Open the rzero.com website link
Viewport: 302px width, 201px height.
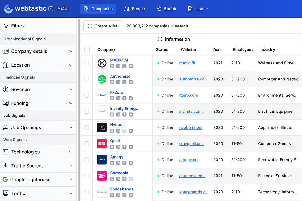(x=188, y=96)
